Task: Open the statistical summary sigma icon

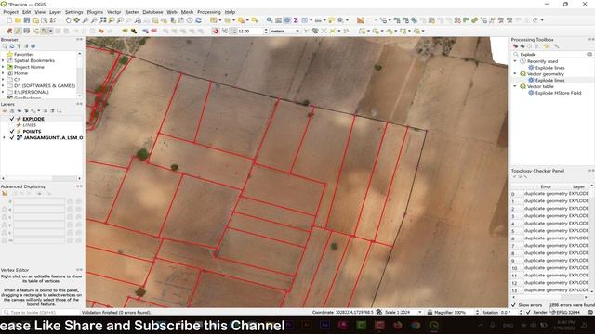Action: [296, 20]
